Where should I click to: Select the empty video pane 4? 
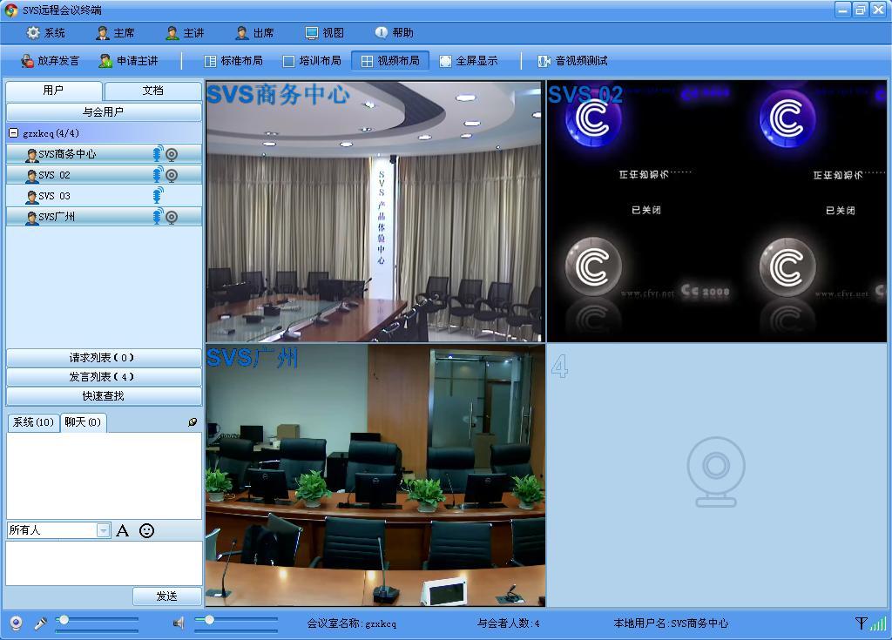(717, 475)
